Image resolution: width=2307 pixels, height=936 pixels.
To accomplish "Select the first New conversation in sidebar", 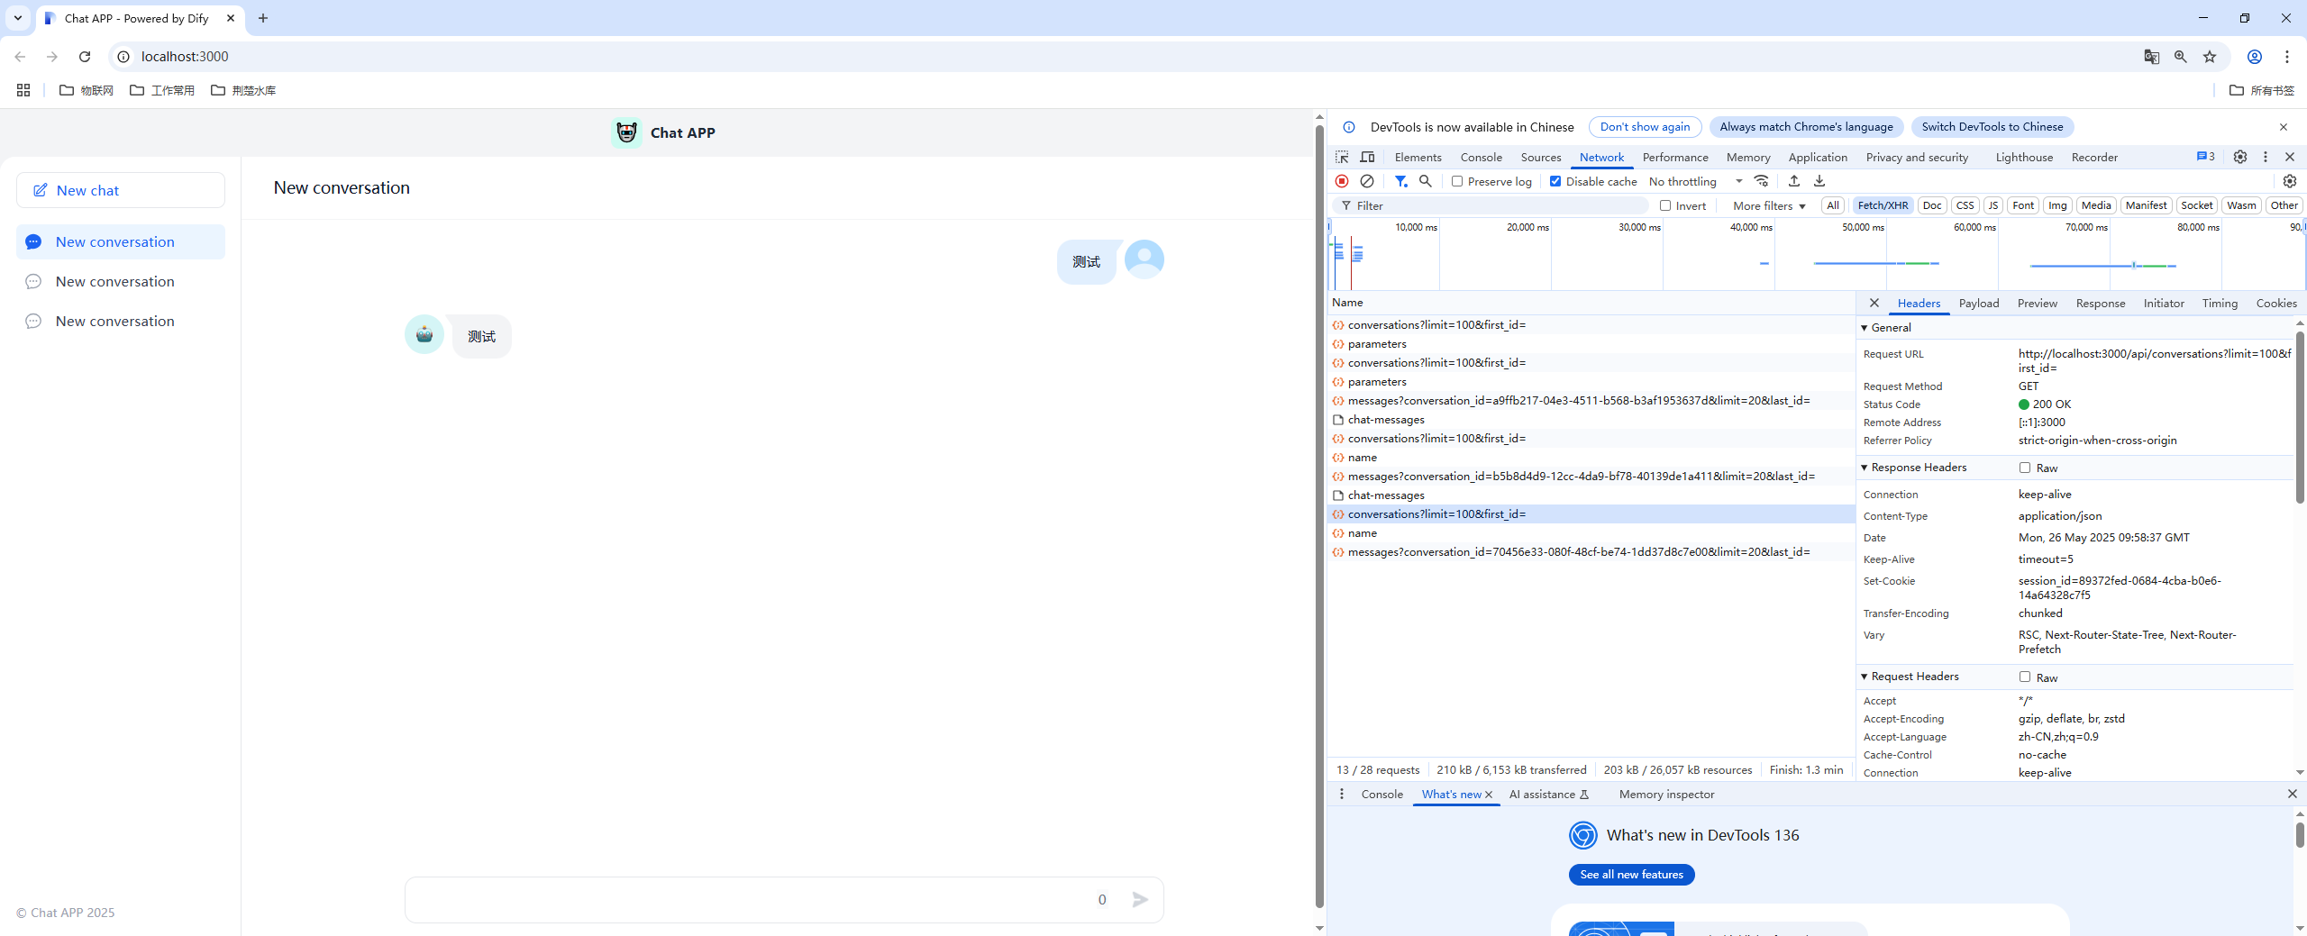I will [121, 241].
